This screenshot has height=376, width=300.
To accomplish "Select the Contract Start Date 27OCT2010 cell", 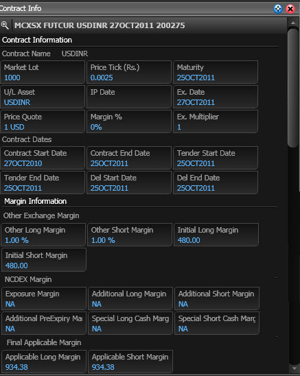I will pos(43,158).
